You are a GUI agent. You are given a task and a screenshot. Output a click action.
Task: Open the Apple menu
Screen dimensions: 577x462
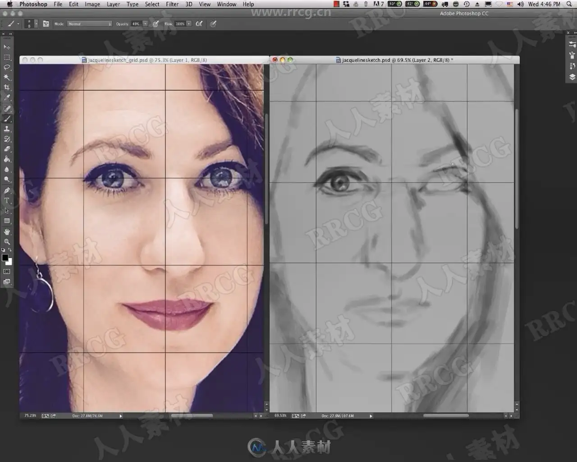point(9,4)
